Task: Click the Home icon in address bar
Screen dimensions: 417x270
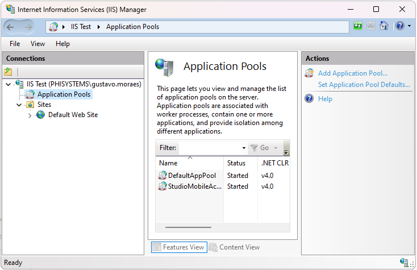Action: (383, 26)
